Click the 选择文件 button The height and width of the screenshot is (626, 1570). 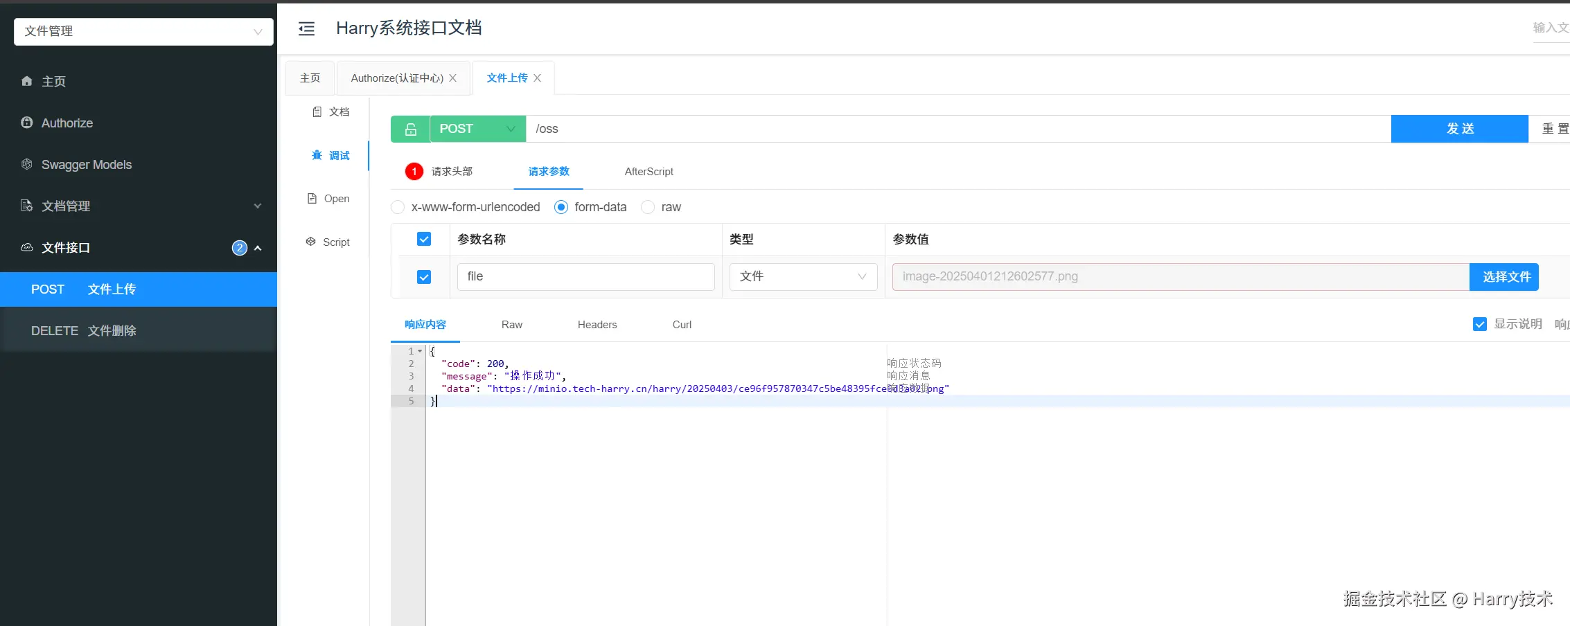click(1504, 277)
